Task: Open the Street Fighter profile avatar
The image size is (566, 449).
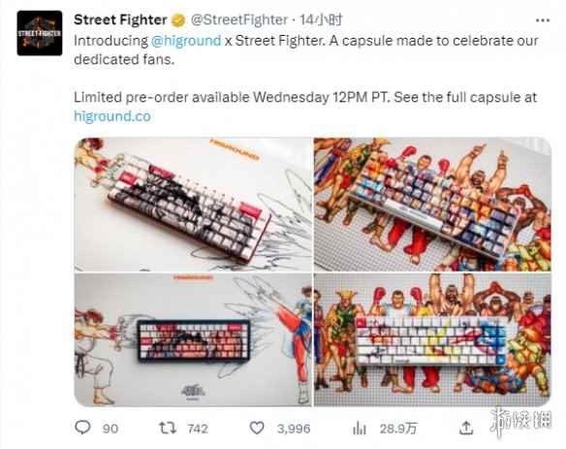Action: coord(40,33)
